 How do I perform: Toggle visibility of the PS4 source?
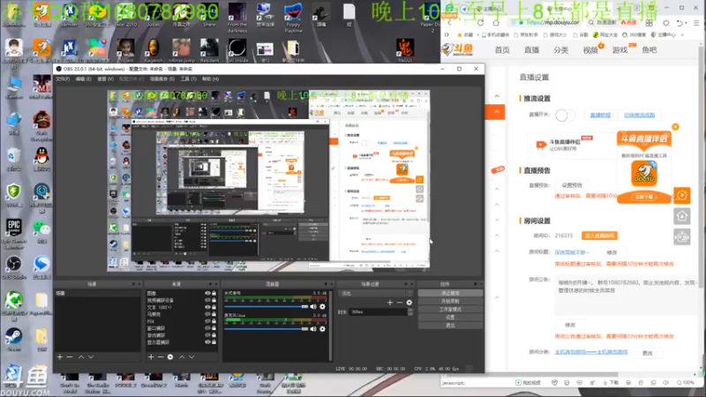click(x=207, y=321)
